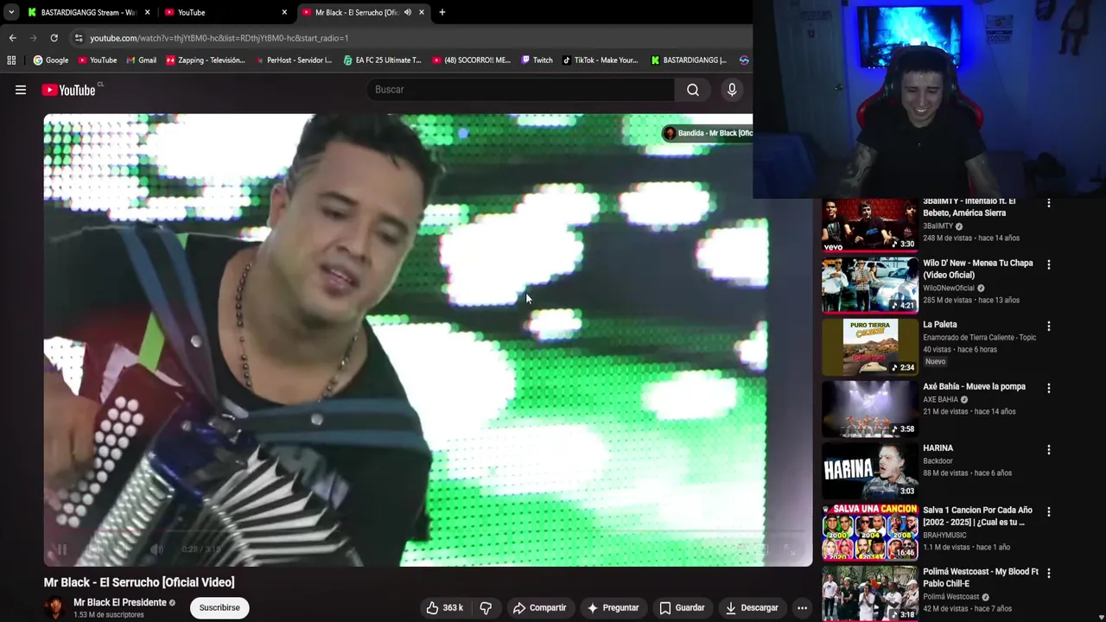
Task: Open the Google bookmark
Action: pyautogui.click(x=51, y=60)
